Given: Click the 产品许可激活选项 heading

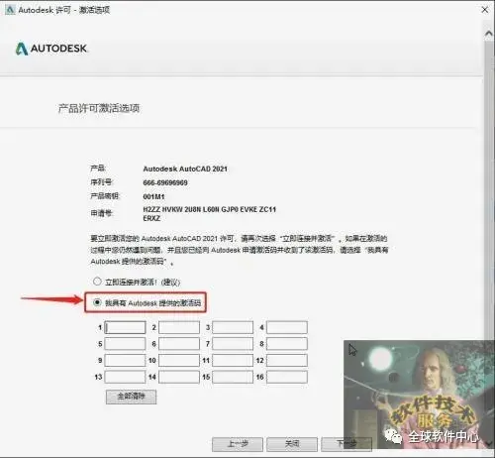Looking at the screenshot, I should 99,108.
